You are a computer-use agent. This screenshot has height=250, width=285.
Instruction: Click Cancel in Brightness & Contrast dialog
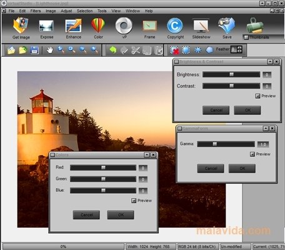(x=216, y=110)
